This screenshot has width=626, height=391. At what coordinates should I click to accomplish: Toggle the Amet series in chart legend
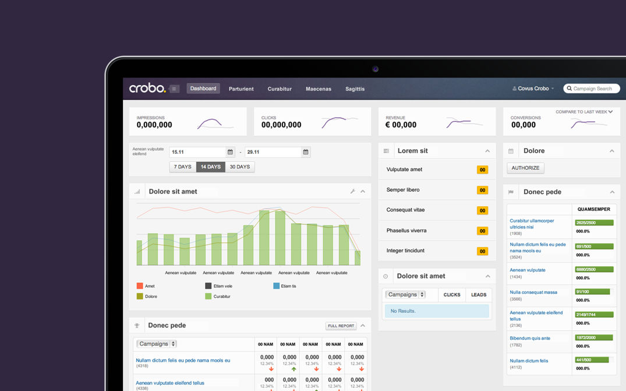tap(146, 286)
